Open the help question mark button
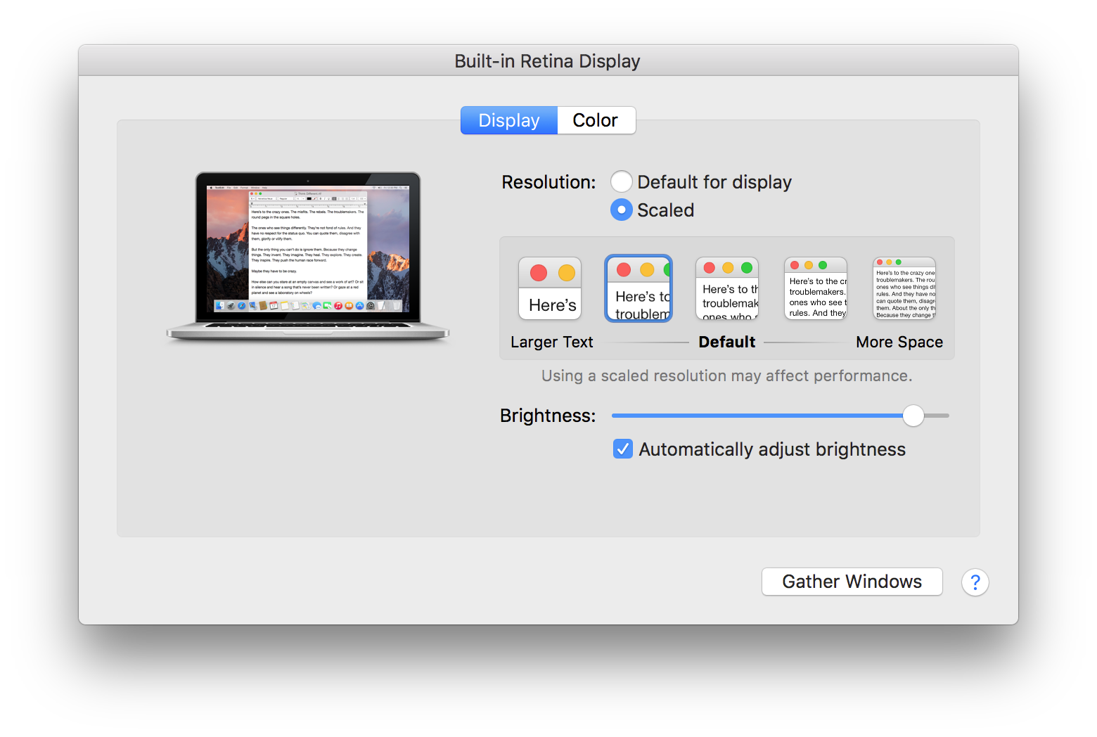Screen dimensions: 1097x737 (975, 582)
